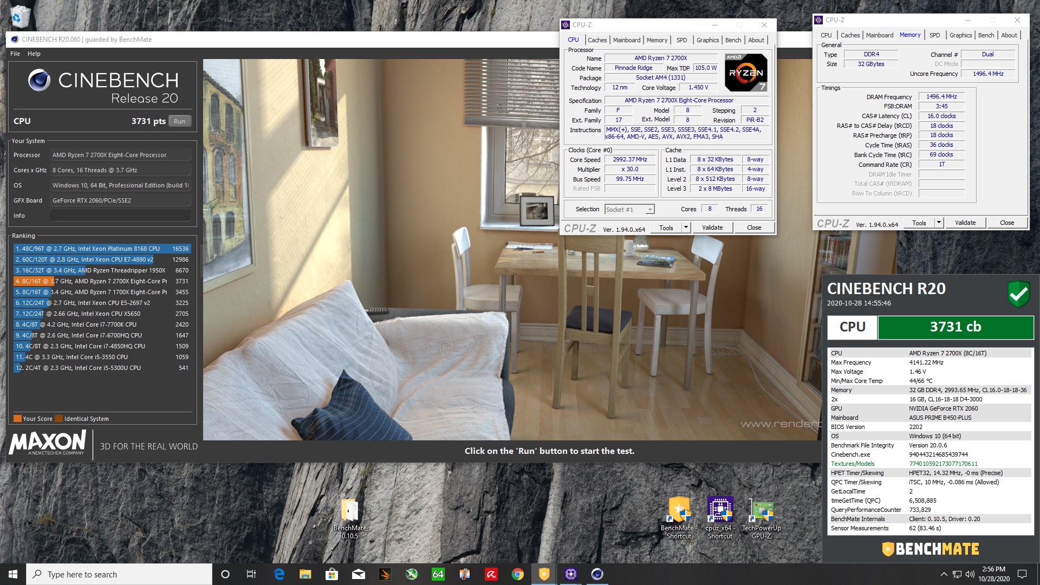This screenshot has width=1040, height=585.
Task: Launch the TechPowerUp GPU-Z desktop icon
Action: tap(761, 518)
